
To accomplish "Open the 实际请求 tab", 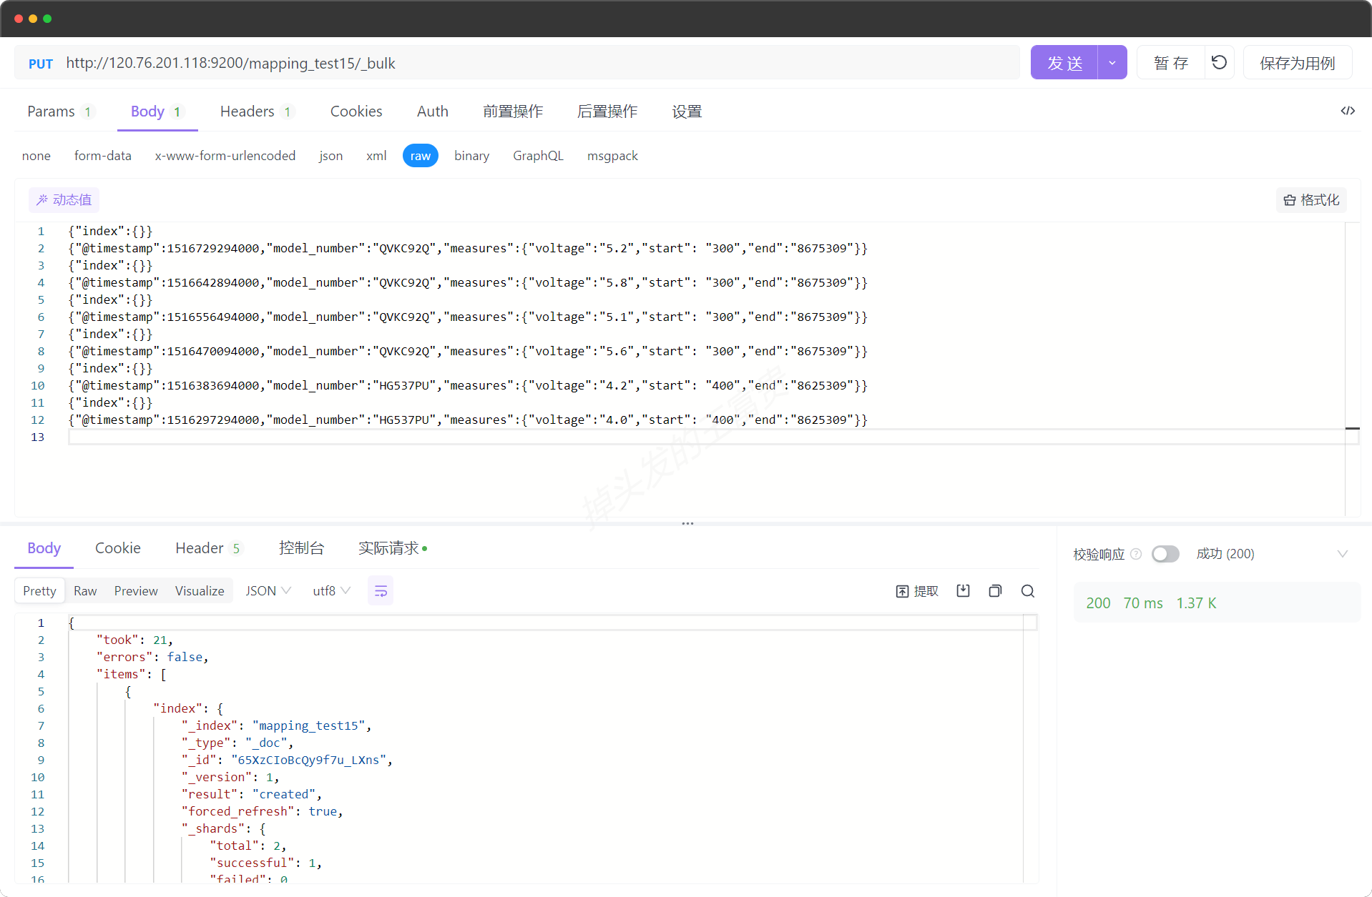I will 392,548.
